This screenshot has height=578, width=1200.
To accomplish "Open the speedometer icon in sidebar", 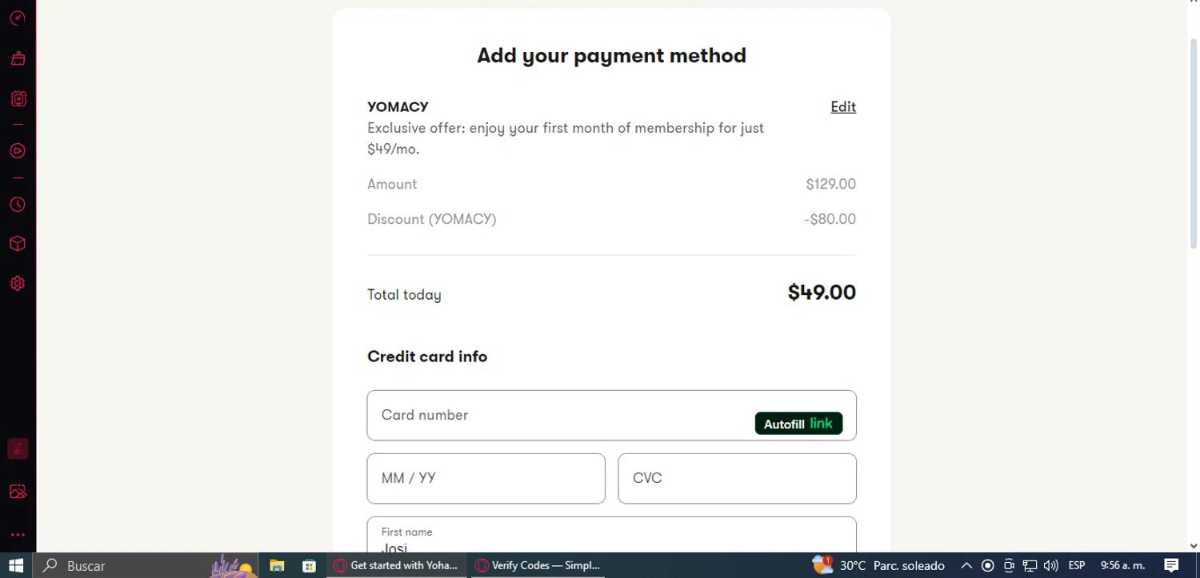I will coord(18,18).
